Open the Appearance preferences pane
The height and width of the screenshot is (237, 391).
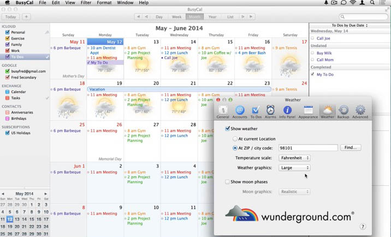click(x=308, y=111)
